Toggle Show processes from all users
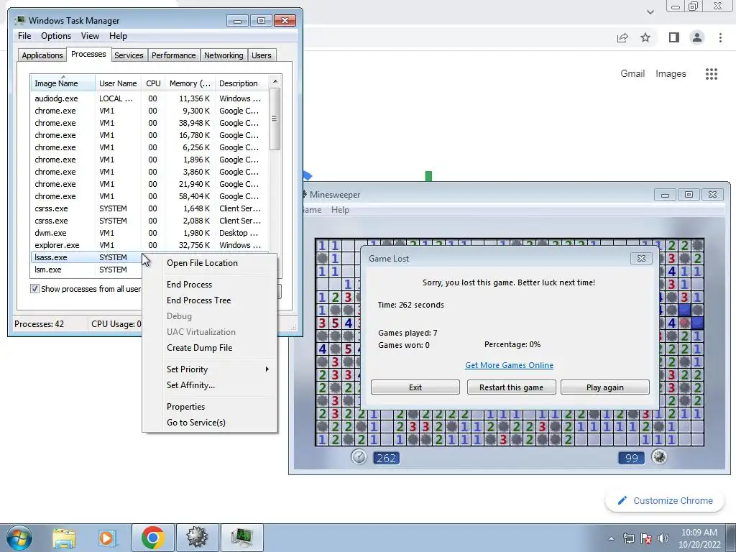The image size is (736, 552). (x=34, y=289)
